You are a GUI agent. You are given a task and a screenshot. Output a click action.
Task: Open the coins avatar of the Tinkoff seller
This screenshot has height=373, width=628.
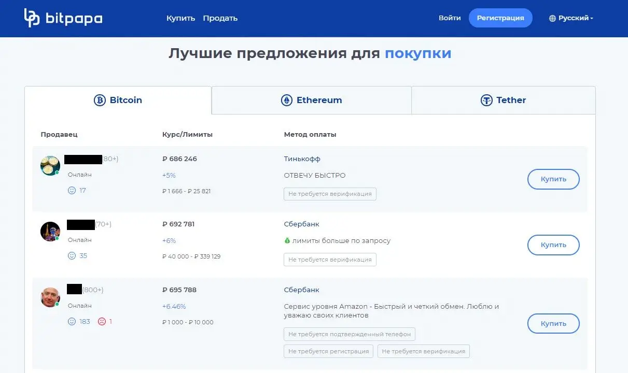coord(50,166)
